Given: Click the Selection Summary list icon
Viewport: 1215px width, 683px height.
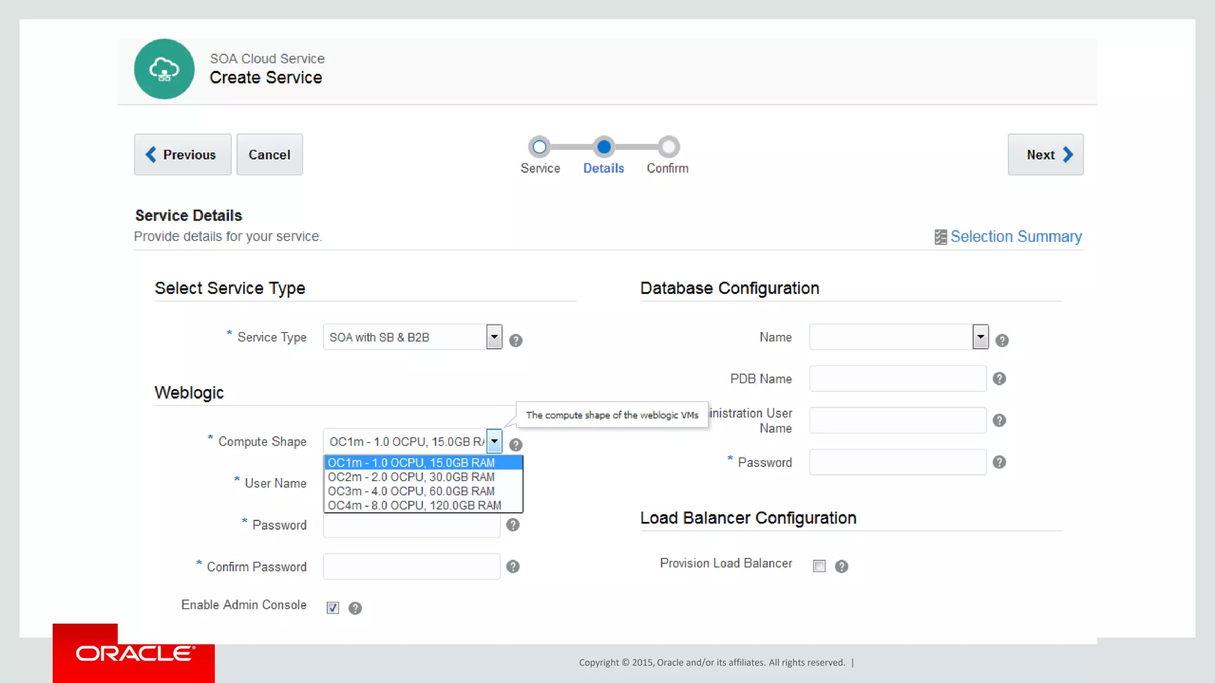Looking at the screenshot, I should click(x=940, y=237).
